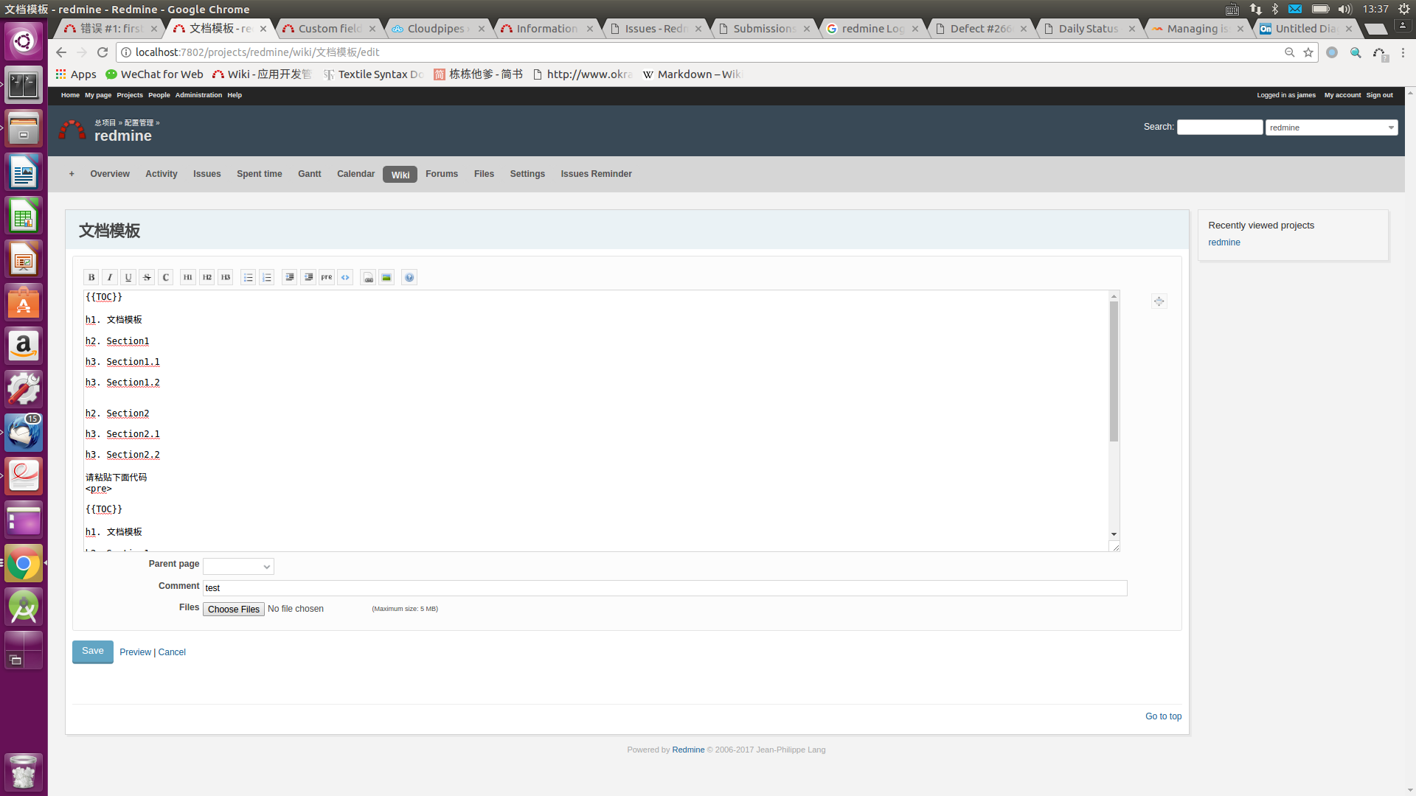Viewport: 1416px width, 796px height.
Task: Open Issues project tab
Action: point(207,174)
